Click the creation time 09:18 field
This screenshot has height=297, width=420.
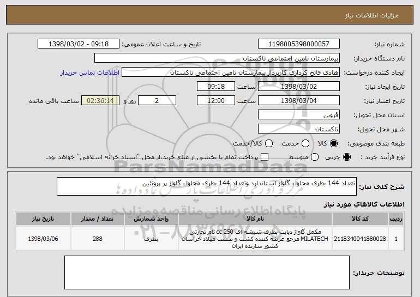(x=216, y=87)
